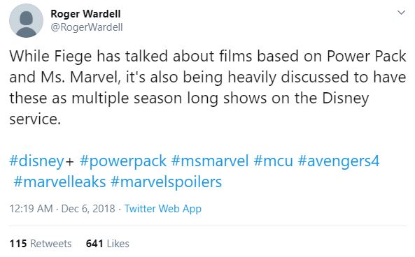Click the Dec 6, 2018 date

(x=88, y=209)
